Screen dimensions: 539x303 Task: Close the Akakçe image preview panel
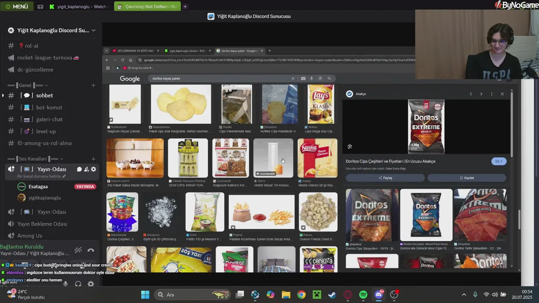coord(502,94)
